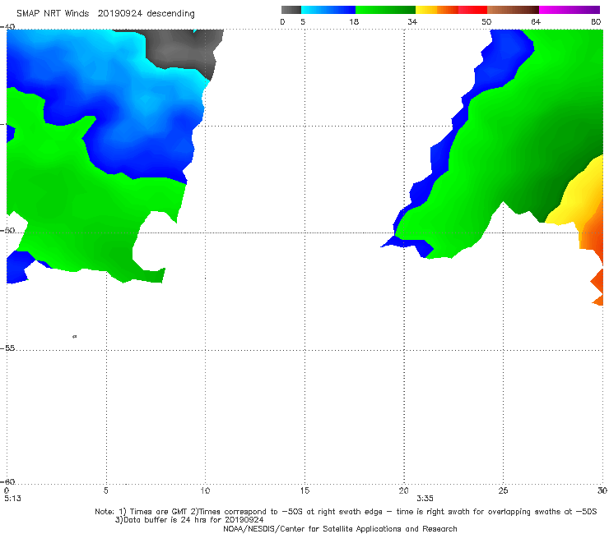Click the '50' label under the color bar
Screen dimensions: 609x534
[486, 22]
